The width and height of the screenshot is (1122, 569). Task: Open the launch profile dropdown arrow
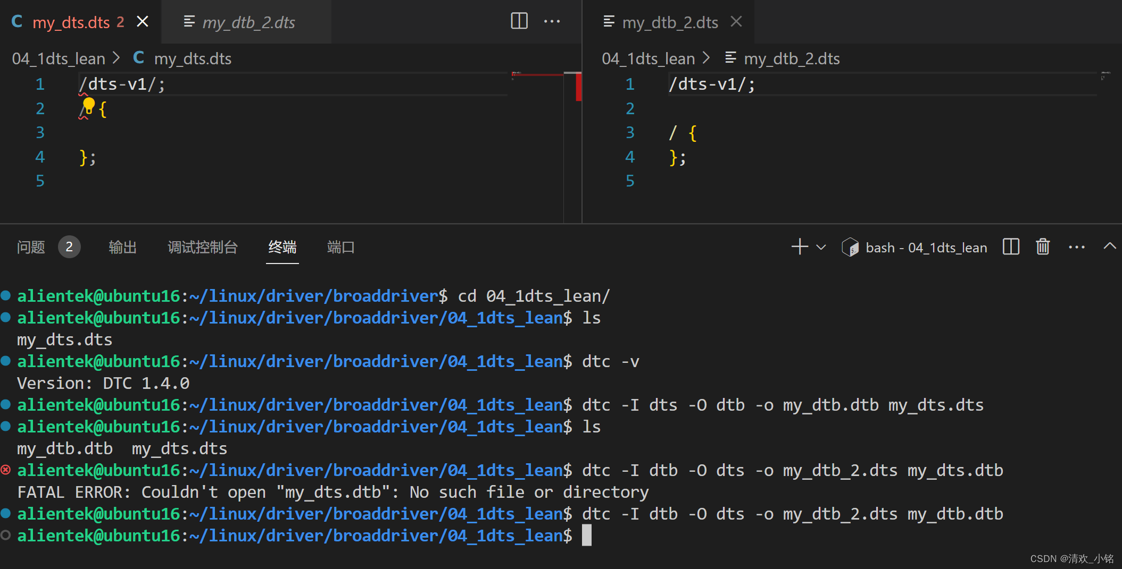(x=821, y=247)
